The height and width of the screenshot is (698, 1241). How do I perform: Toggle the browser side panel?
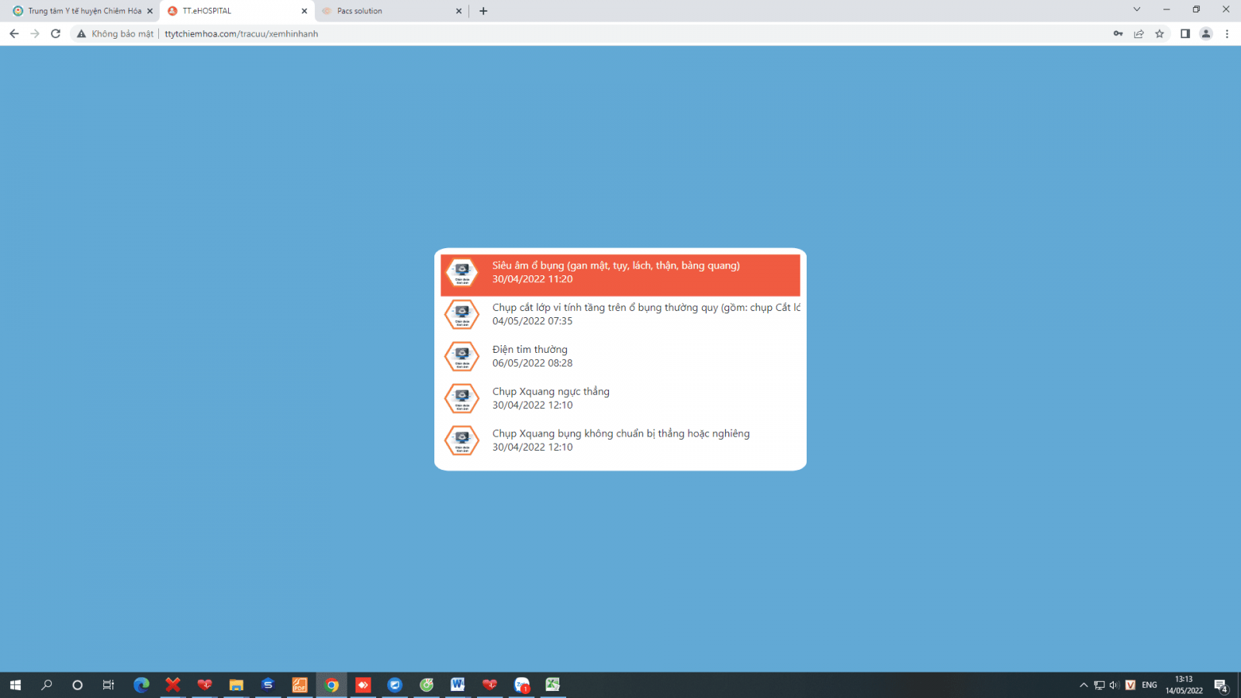click(1184, 34)
